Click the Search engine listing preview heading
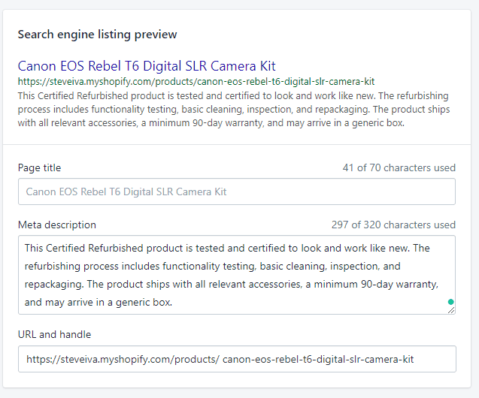 (x=98, y=34)
